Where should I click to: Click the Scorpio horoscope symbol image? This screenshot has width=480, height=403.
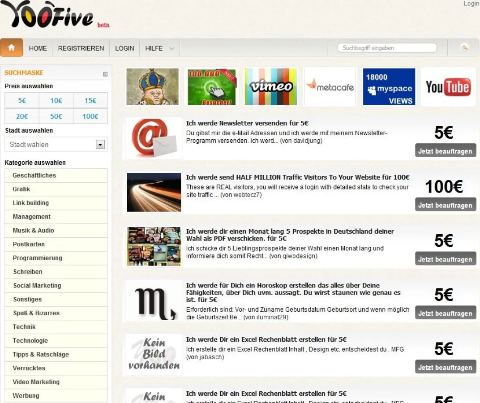pos(154,300)
